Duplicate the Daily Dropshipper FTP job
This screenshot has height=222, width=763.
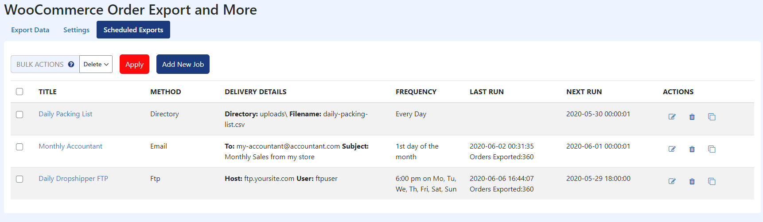[x=712, y=181]
